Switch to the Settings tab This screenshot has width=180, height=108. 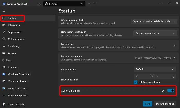[x=64, y=4]
